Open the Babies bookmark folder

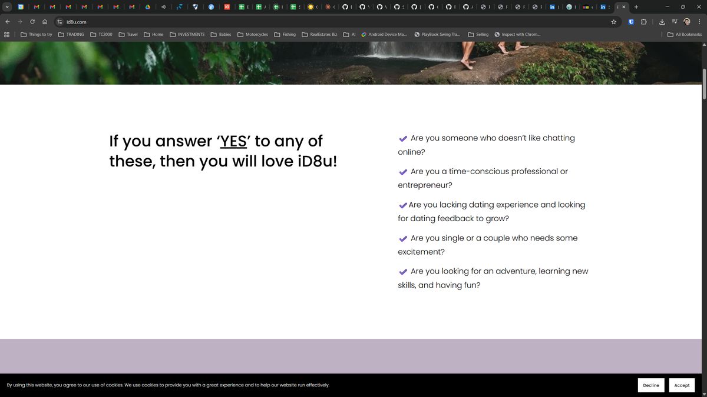click(221, 35)
